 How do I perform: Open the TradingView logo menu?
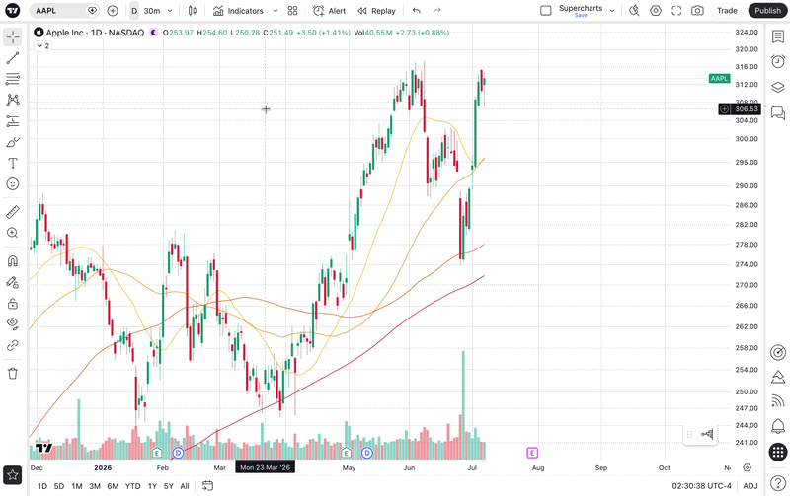[x=12, y=10]
